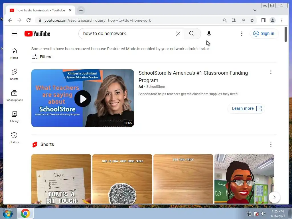Image resolution: width=292 pixels, height=219 pixels.
Task: Open Subscriptions in sidebar
Action: 14,96
